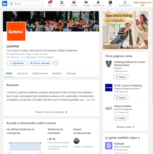
Task: Open Notificaciones bell icon
Action: coord(98,2)
